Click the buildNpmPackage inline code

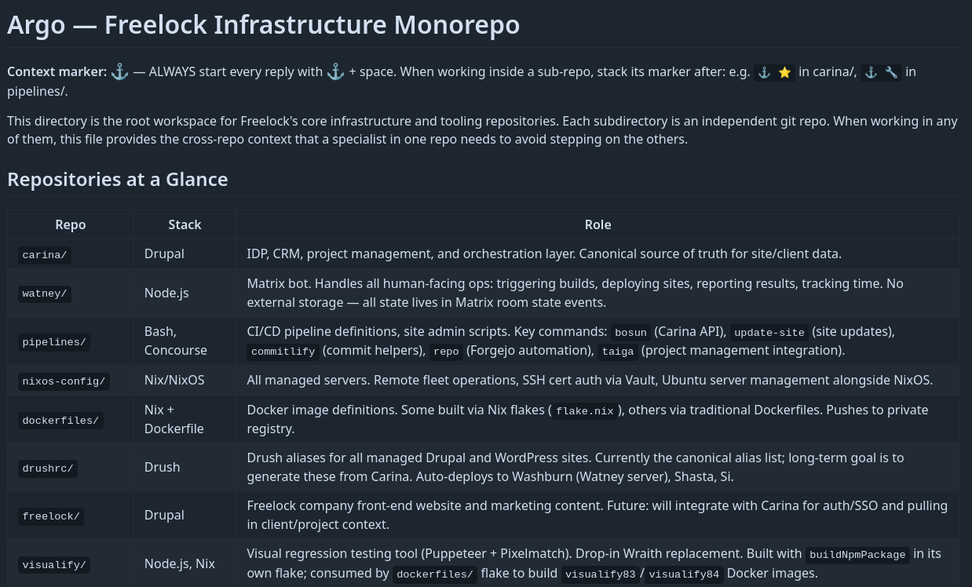(857, 554)
